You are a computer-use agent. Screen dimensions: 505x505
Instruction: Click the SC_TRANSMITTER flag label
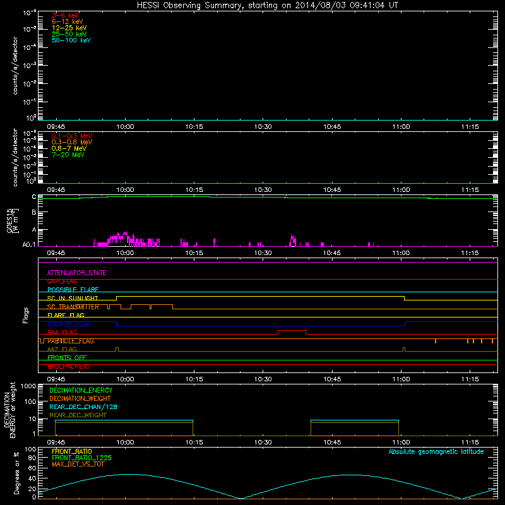pos(73,307)
